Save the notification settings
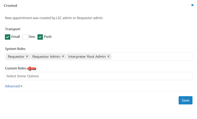 click(x=185, y=100)
